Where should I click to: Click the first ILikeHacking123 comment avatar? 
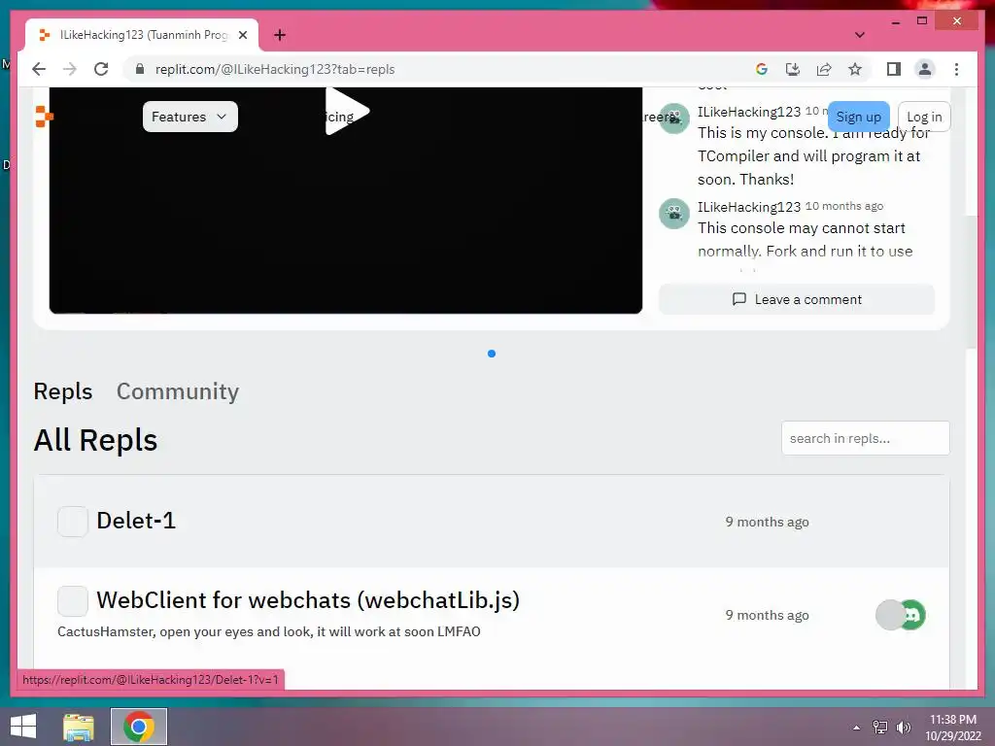pyautogui.click(x=674, y=119)
